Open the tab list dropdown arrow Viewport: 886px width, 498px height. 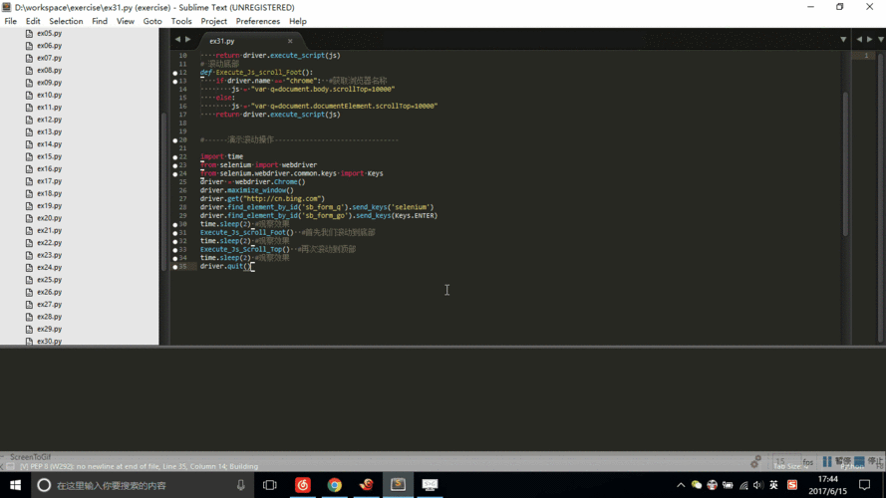coord(843,40)
